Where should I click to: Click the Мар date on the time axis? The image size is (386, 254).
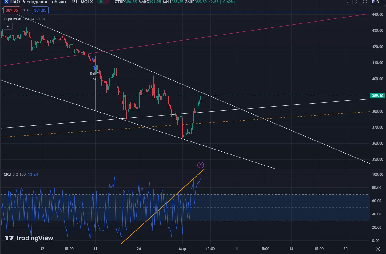click(183, 248)
